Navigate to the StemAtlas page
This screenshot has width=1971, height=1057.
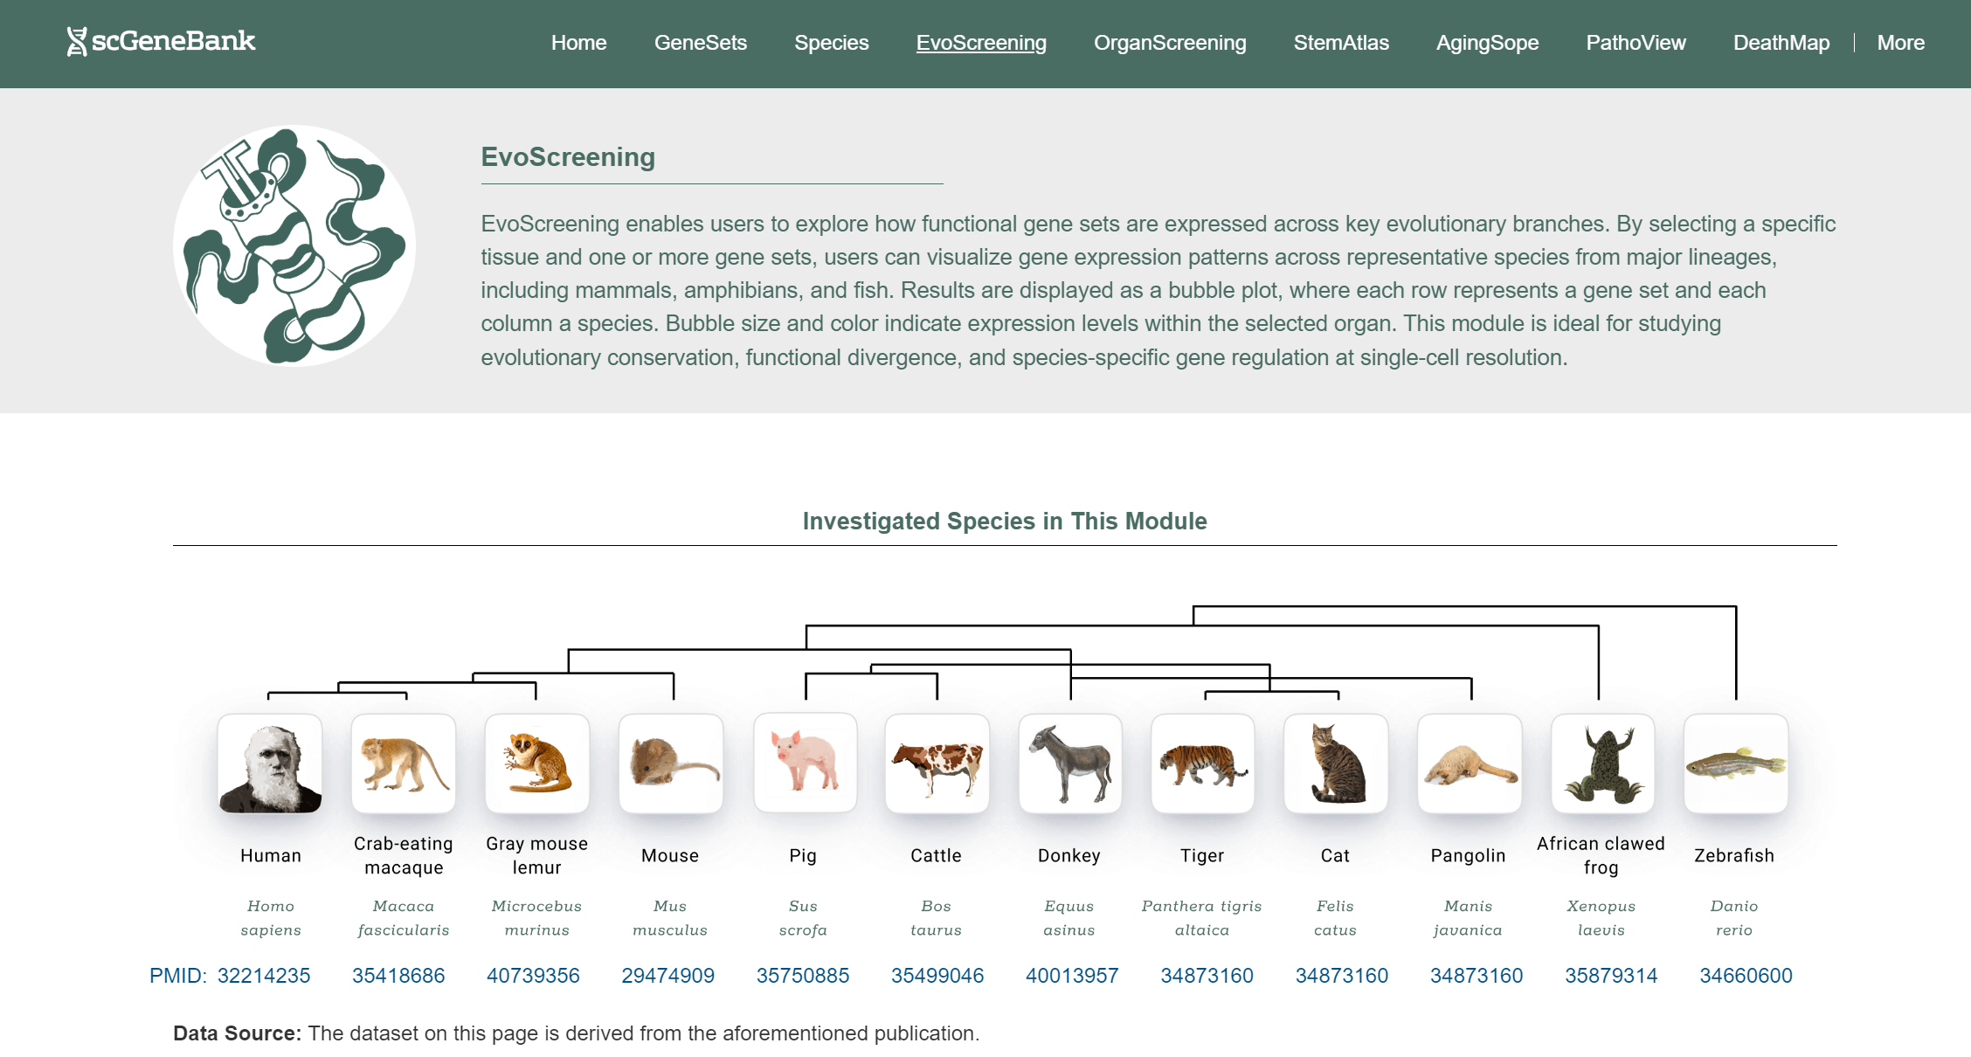(x=1340, y=43)
